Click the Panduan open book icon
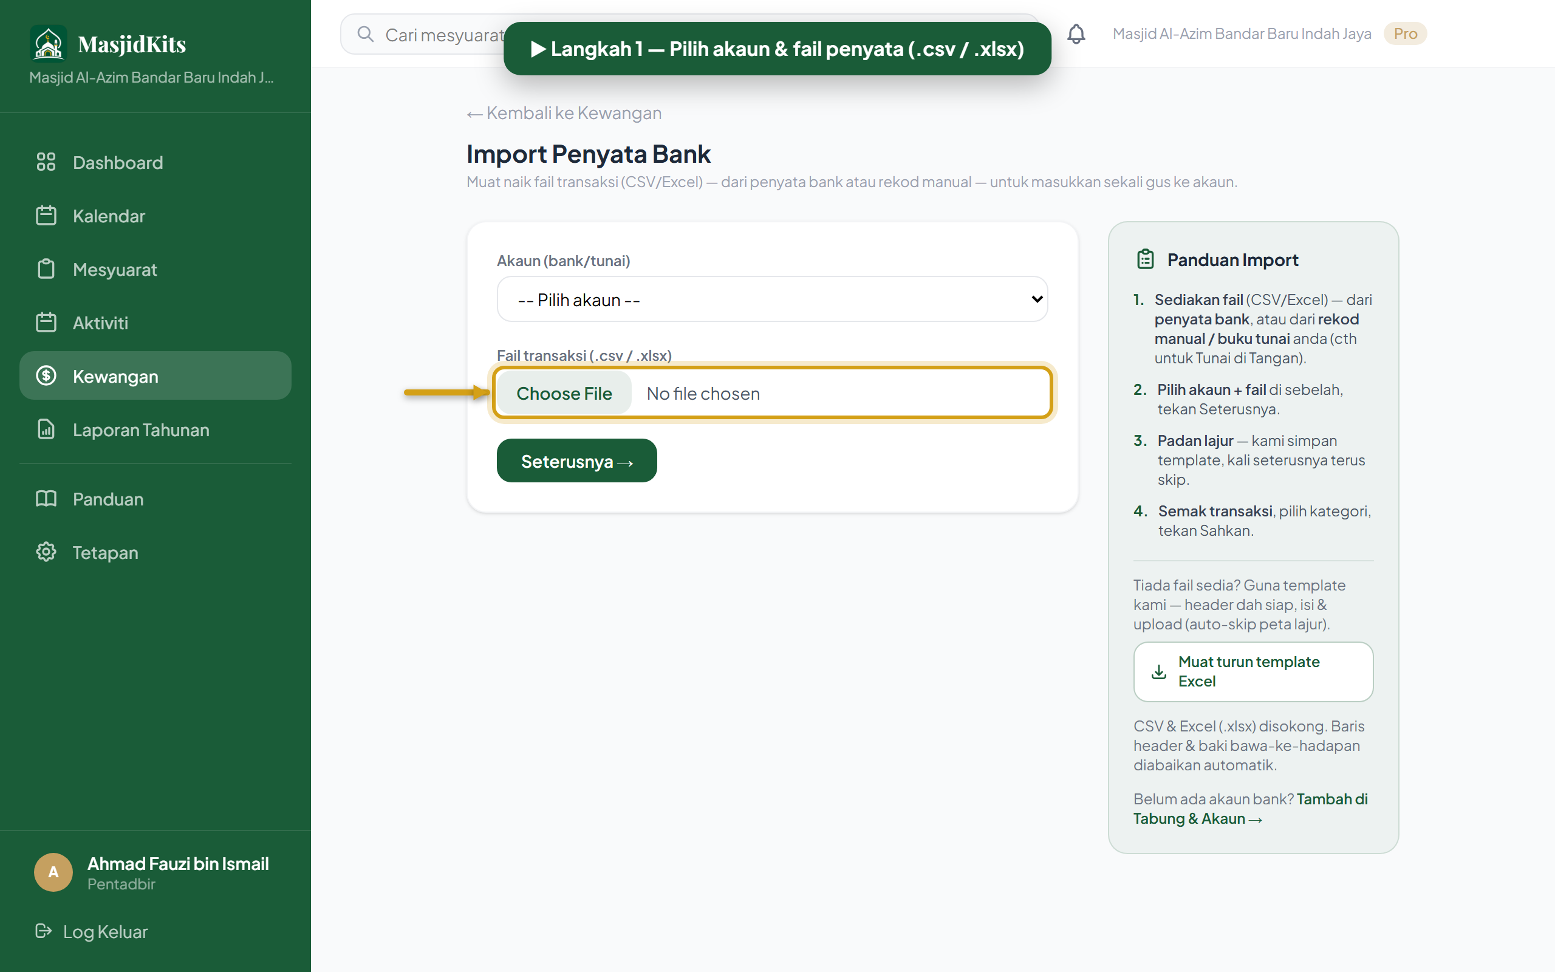1555x972 pixels. (x=46, y=498)
